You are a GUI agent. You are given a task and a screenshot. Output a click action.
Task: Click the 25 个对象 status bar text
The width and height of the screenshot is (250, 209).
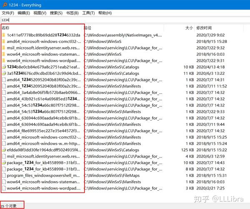click(x=8, y=206)
